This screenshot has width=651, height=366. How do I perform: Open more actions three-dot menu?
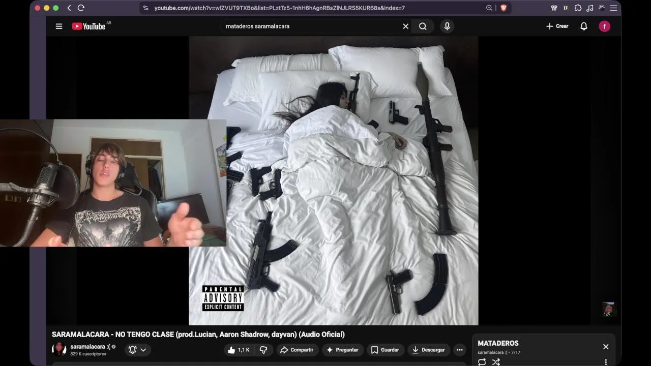coord(459,350)
